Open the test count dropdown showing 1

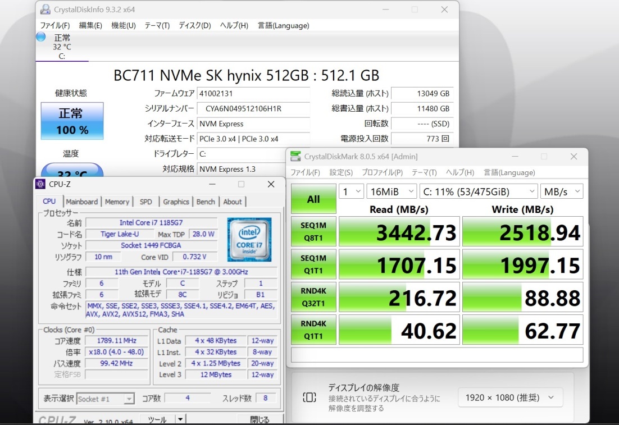click(x=351, y=192)
